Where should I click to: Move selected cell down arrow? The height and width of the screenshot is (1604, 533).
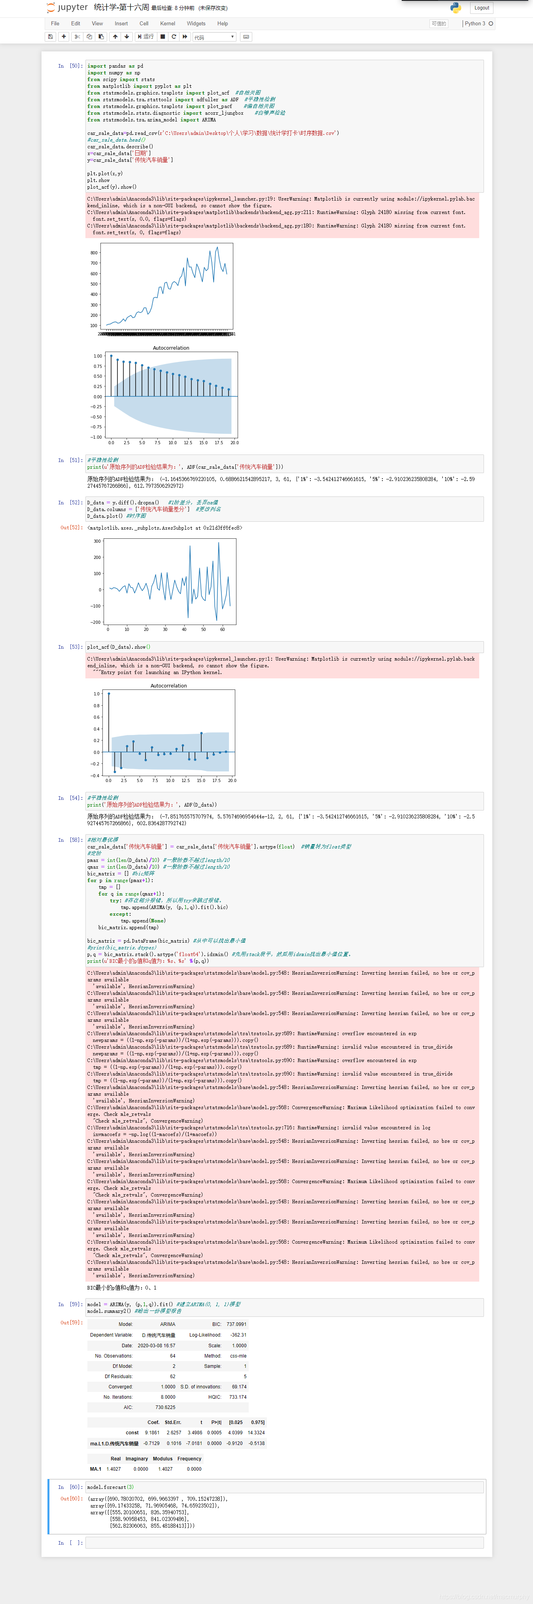point(127,37)
